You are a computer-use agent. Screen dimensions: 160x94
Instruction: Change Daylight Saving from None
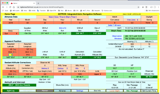pyautogui.click(x=149, y=23)
